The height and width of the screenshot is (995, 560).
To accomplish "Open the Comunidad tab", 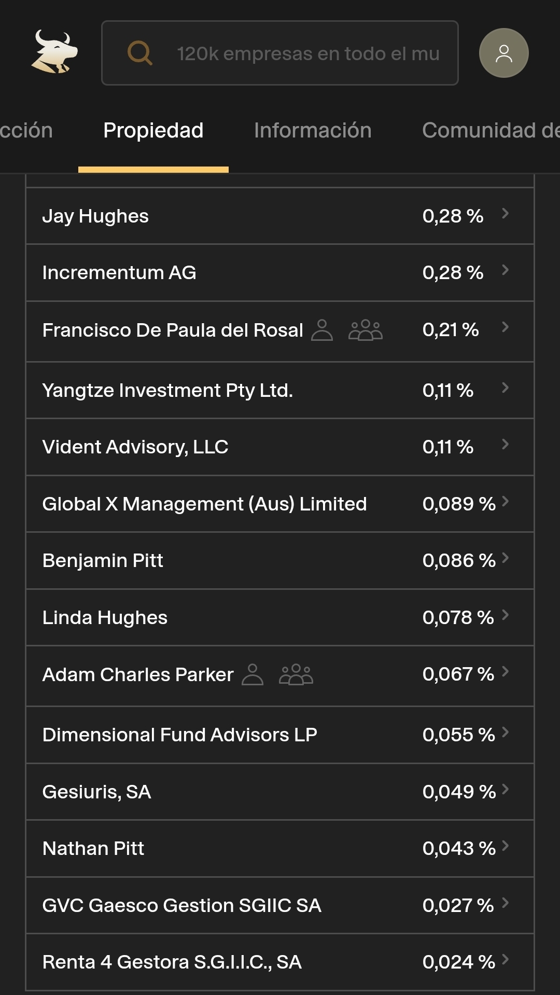I will point(490,131).
